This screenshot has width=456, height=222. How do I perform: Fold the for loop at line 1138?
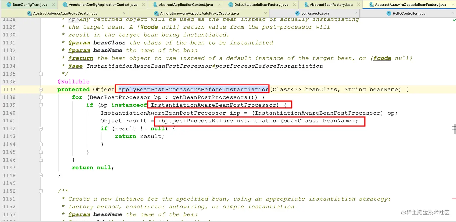pos(41,97)
